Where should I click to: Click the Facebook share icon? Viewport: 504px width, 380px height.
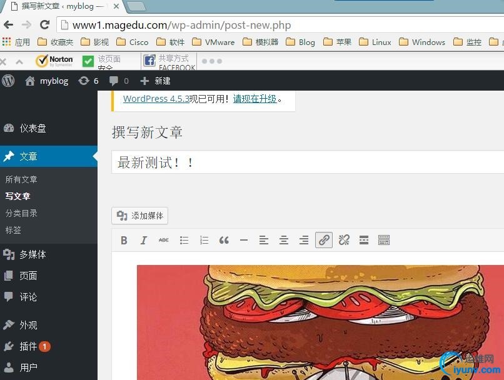(149, 61)
